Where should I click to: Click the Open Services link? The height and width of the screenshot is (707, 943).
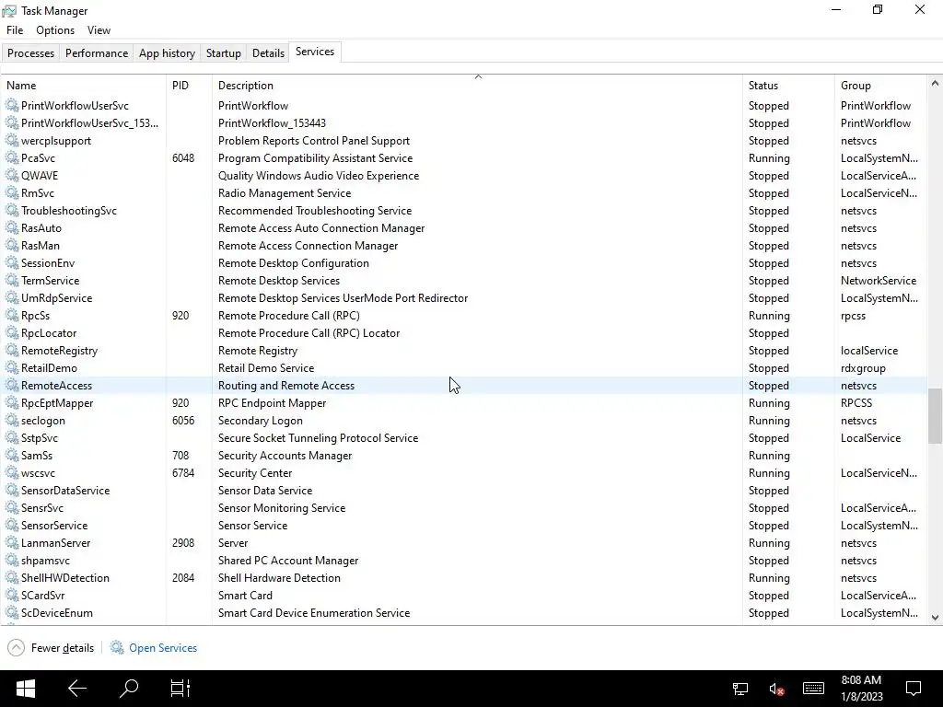click(x=163, y=647)
